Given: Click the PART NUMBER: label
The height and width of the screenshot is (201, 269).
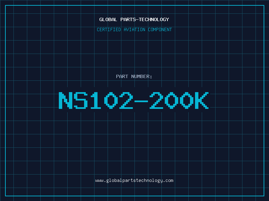Looking at the screenshot, I should (x=134, y=76).
